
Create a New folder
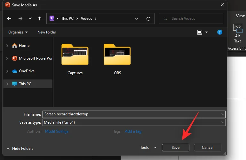47,32
